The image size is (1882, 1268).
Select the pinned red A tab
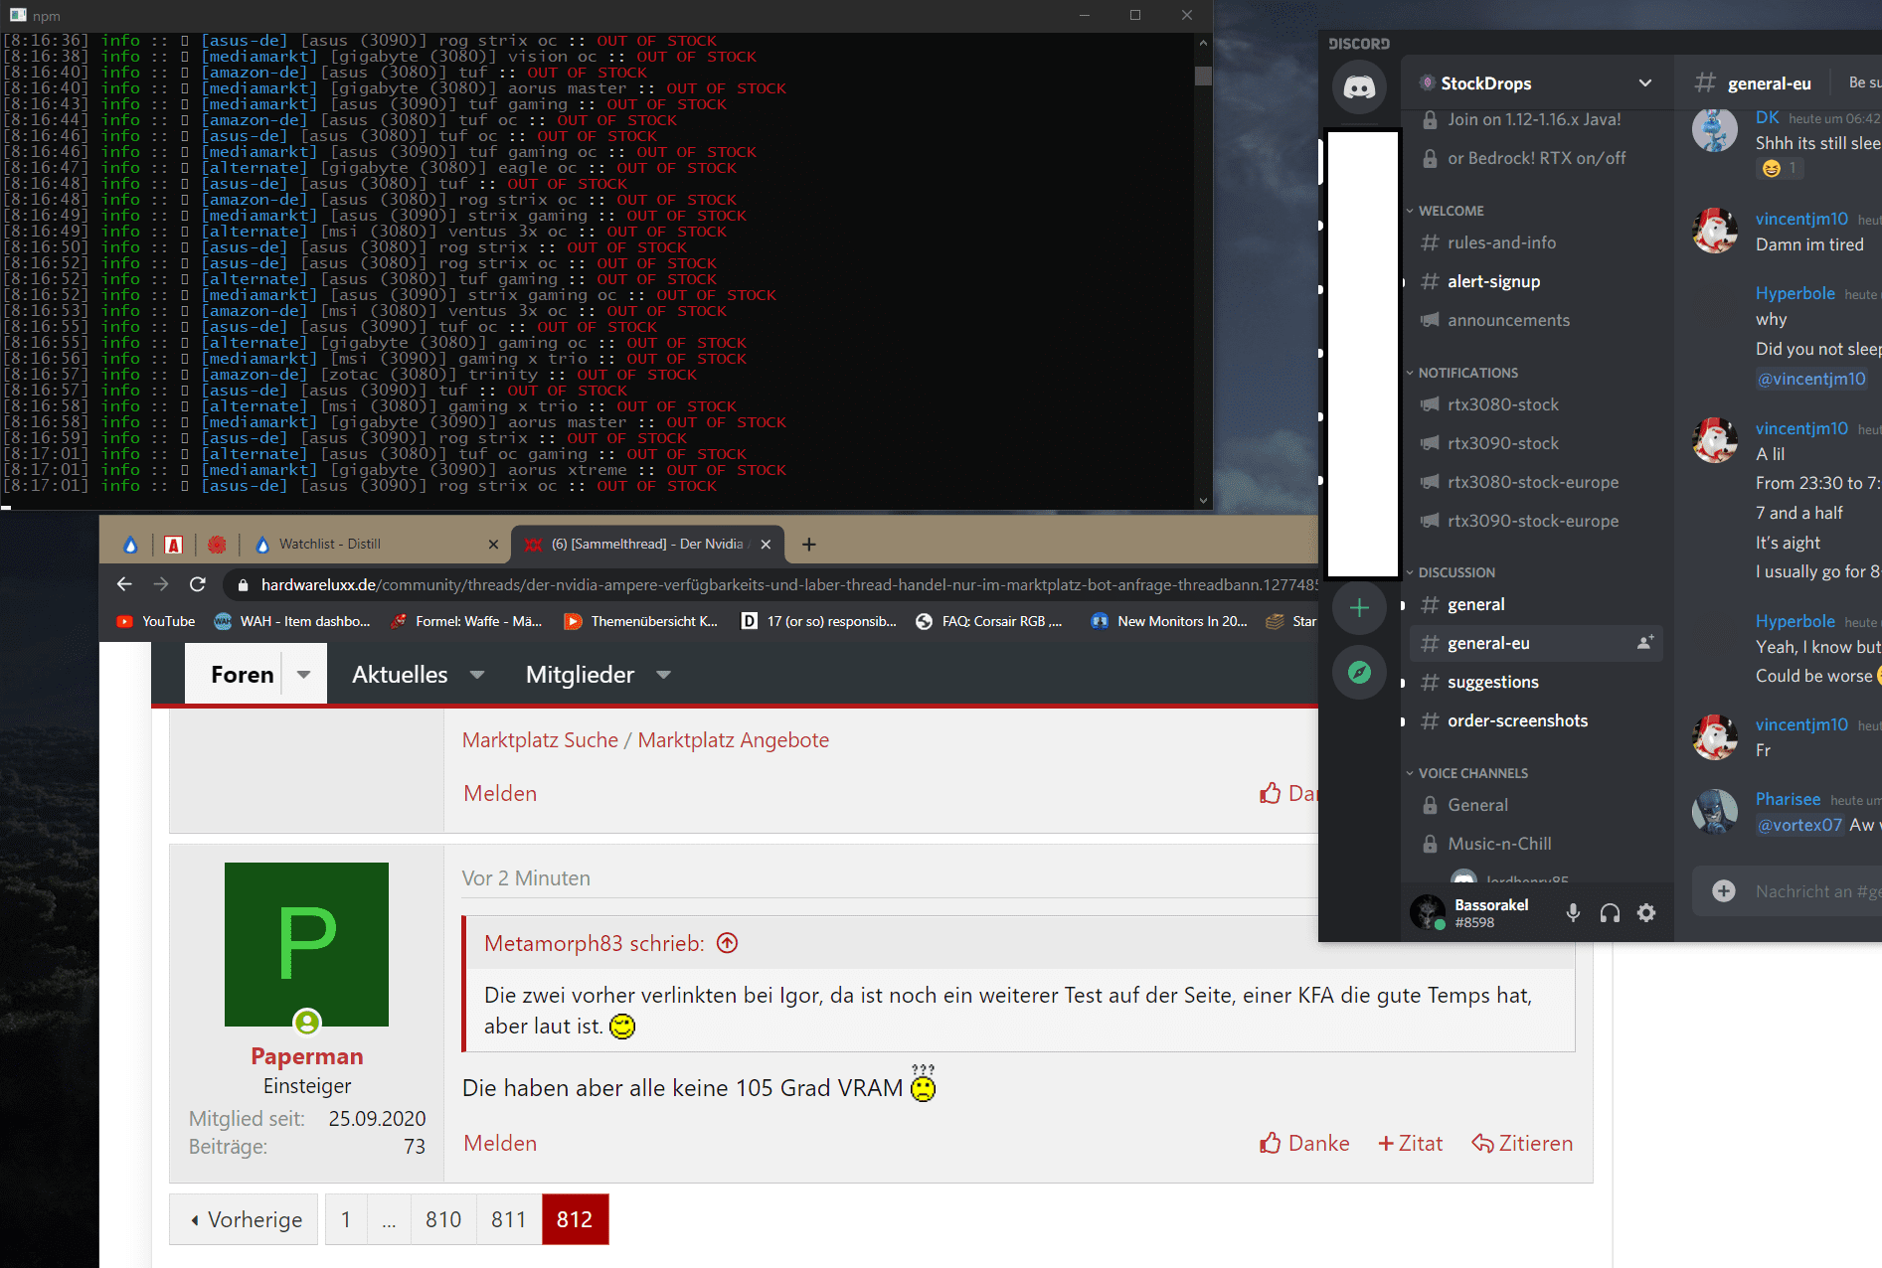point(174,544)
